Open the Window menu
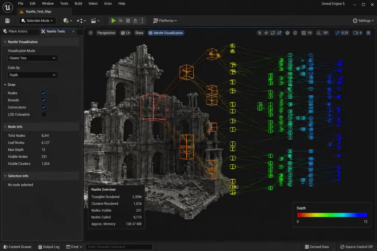This screenshot has height=251, width=377. pos(47,4)
